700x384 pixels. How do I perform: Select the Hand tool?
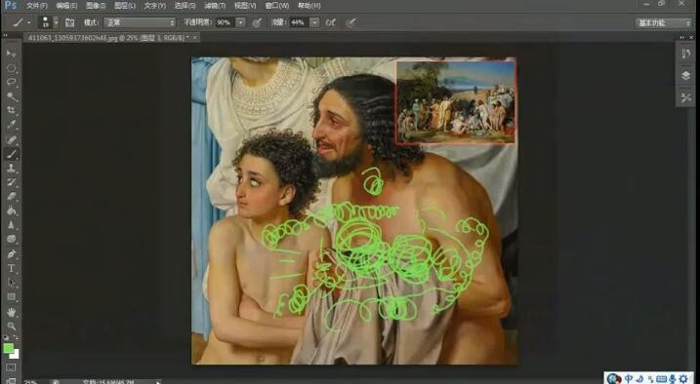(12, 312)
